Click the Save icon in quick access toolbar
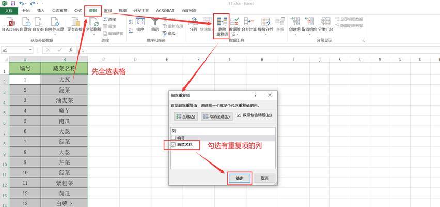The image size is (440, 207). pyautogui.click(x=13, y=4)
